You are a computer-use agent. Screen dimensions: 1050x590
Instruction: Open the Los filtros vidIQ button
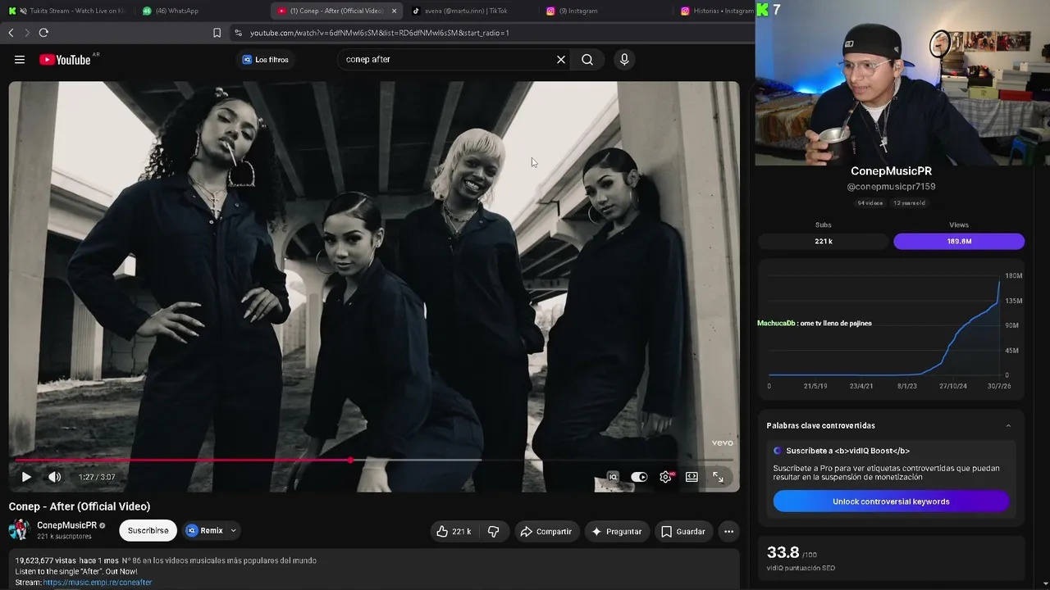tap(265, 59)
